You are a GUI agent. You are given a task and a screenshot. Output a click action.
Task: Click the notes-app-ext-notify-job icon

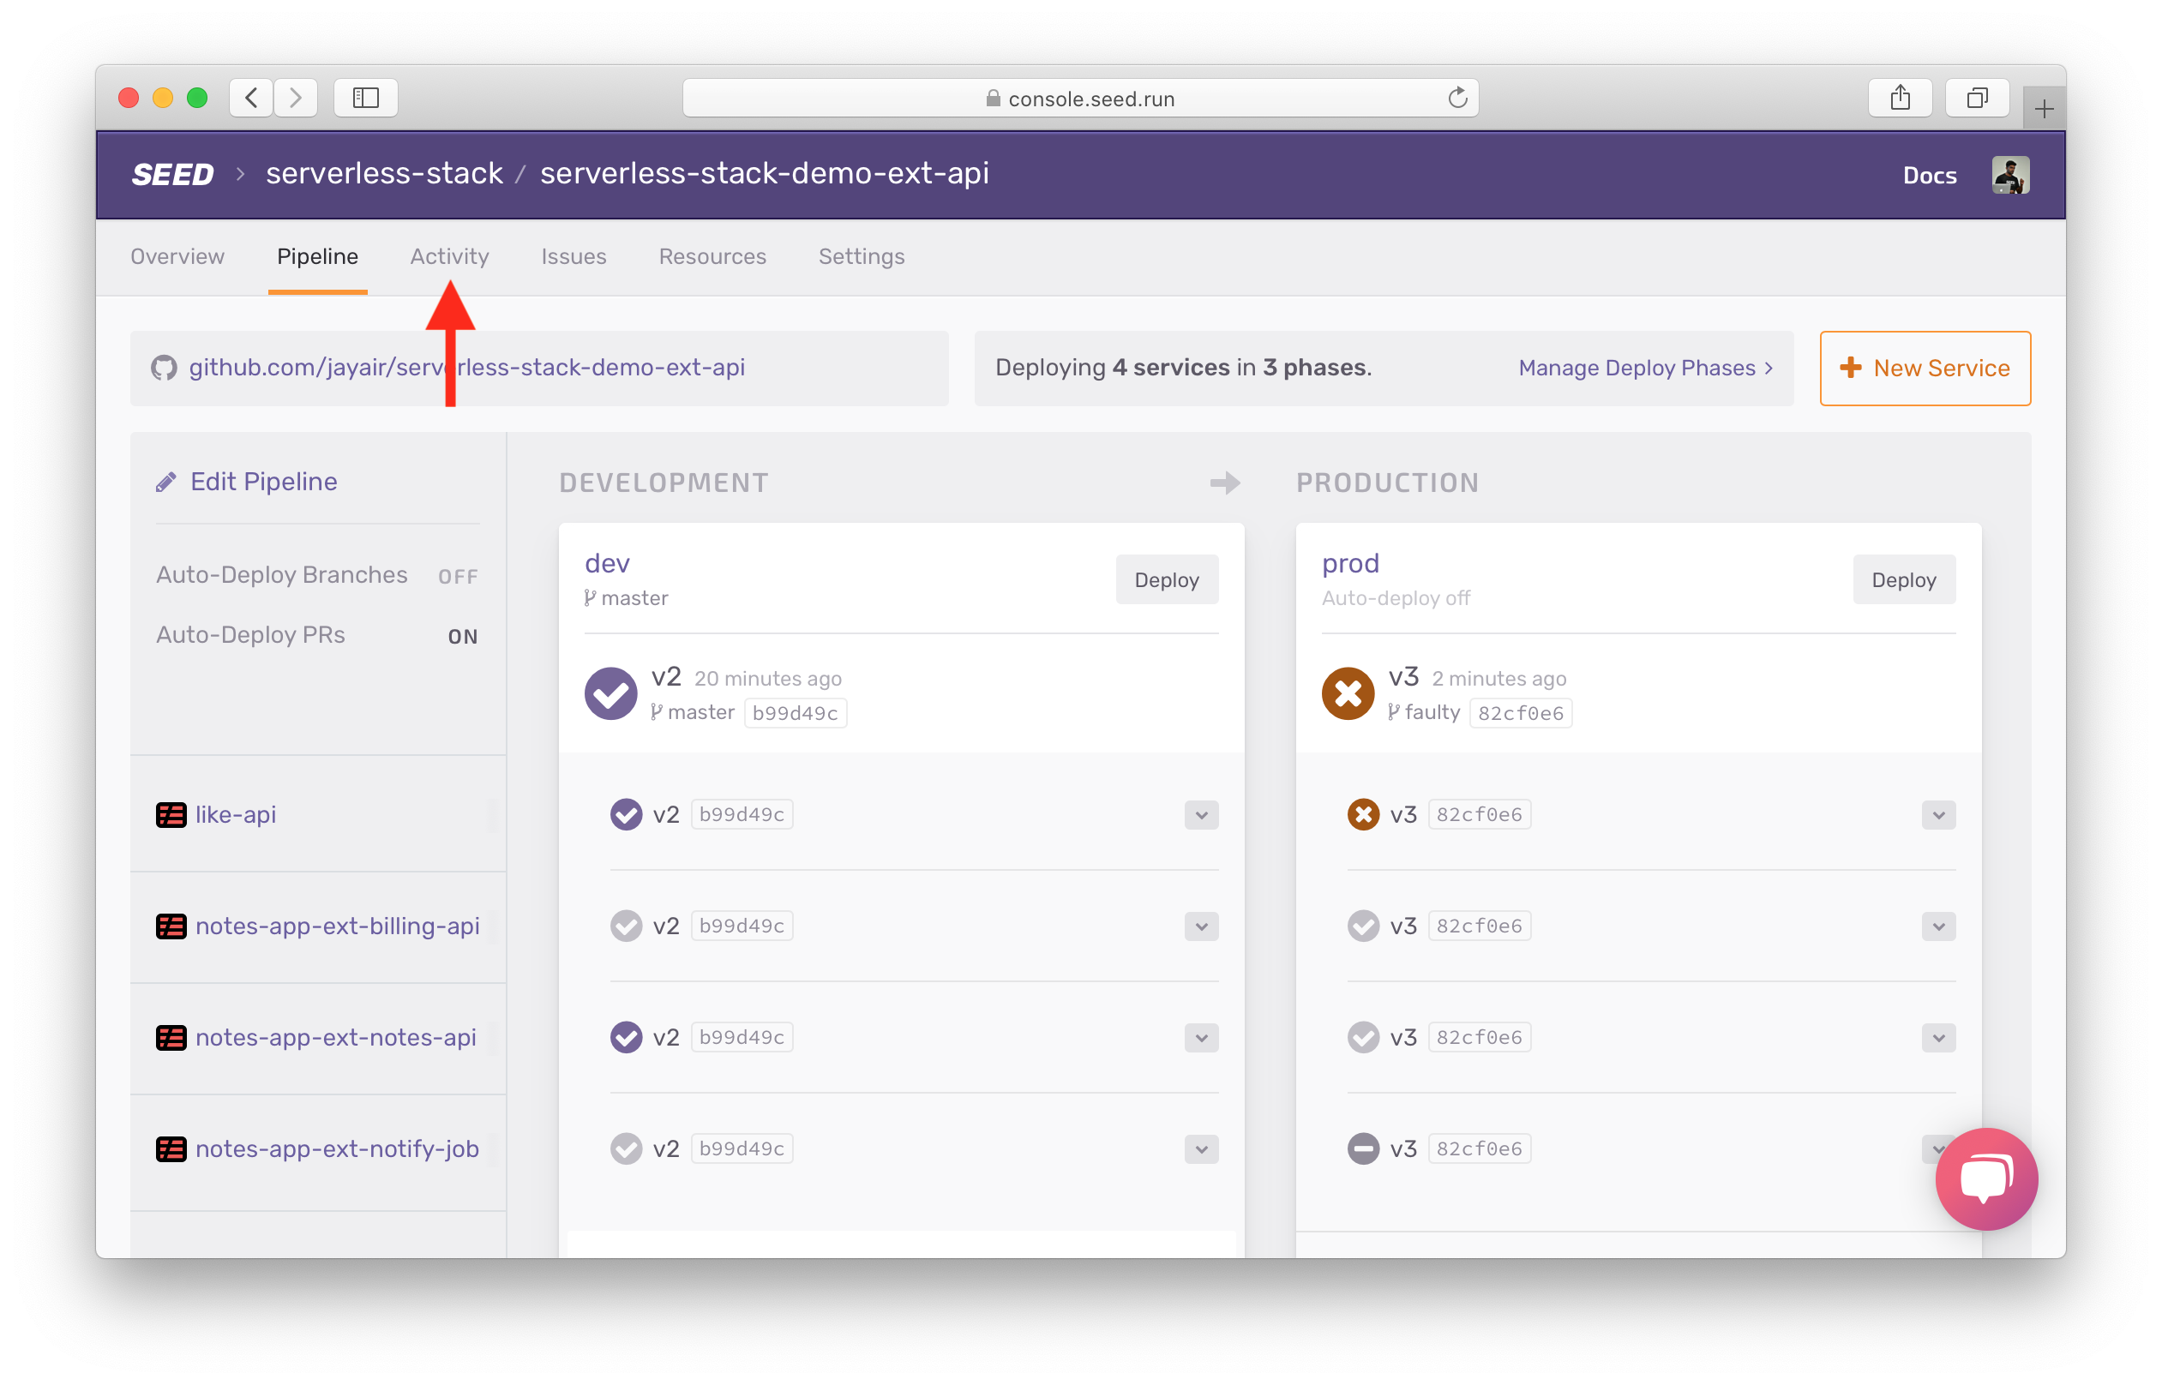(171, 1147)
